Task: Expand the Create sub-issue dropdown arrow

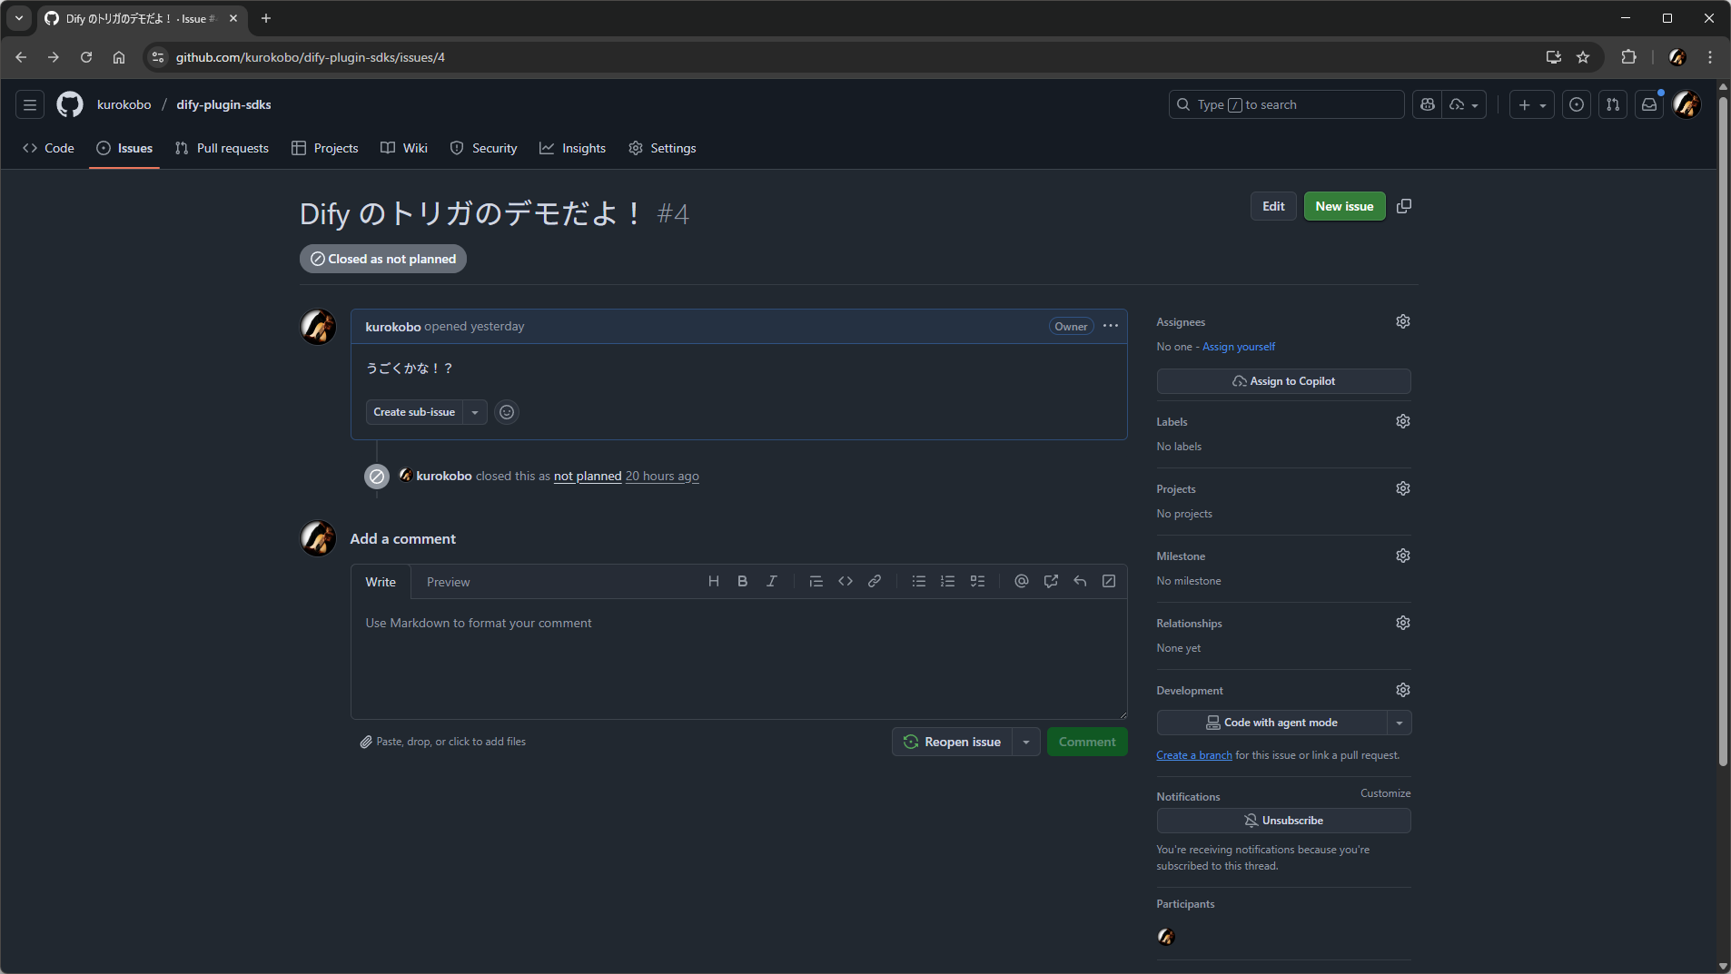Action: pos(475,412)
